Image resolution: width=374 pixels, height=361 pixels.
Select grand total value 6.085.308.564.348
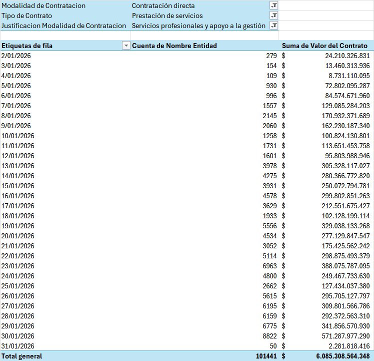pos(343,356)
